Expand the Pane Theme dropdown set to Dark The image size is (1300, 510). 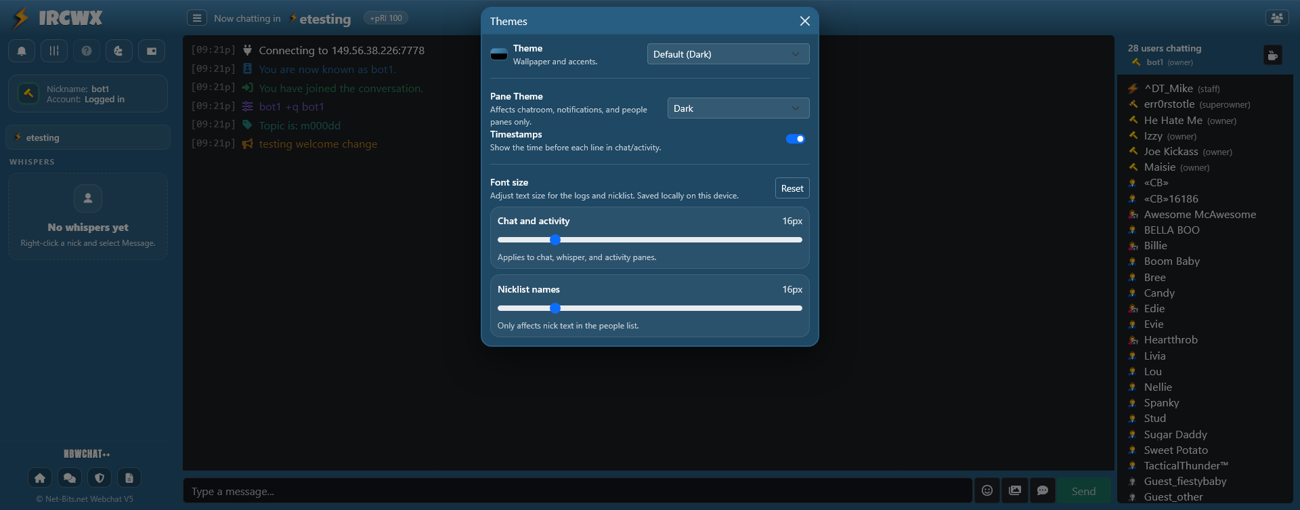(738, 108)
